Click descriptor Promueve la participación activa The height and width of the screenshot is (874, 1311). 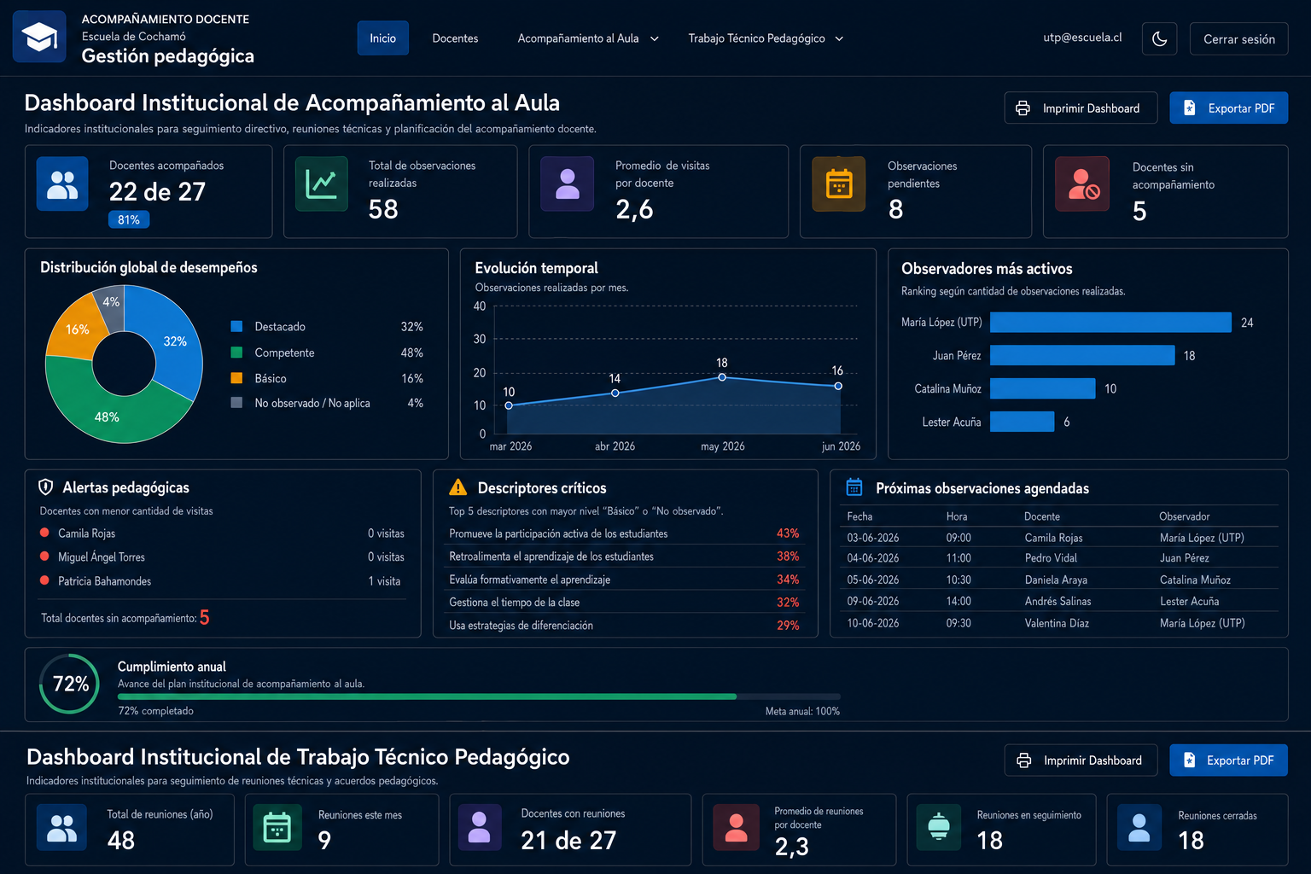[x=624, y=533]
